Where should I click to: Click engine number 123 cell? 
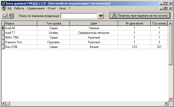(x=134, y=47)
